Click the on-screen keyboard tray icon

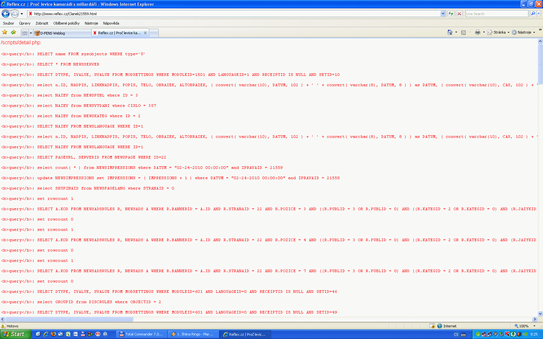pos(463,334)
